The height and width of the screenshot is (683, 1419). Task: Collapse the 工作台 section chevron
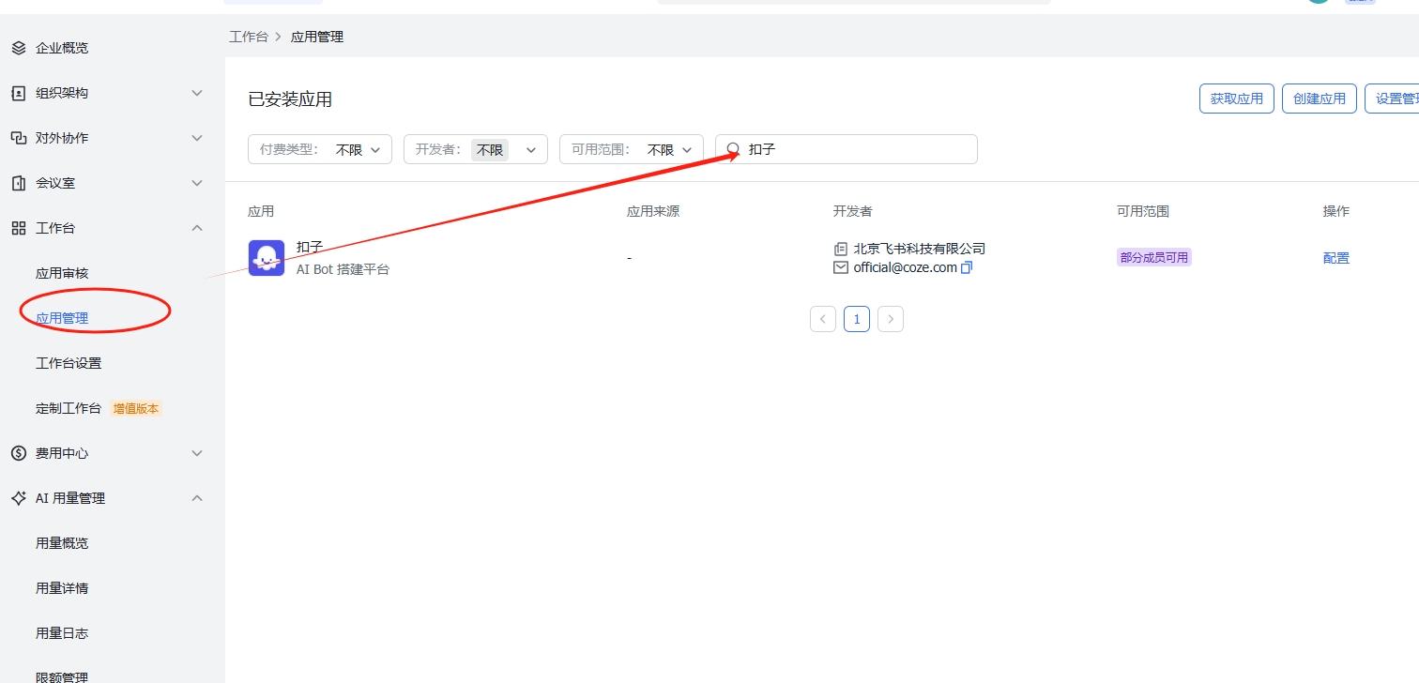pyautogui.click(x=197, y=228)
